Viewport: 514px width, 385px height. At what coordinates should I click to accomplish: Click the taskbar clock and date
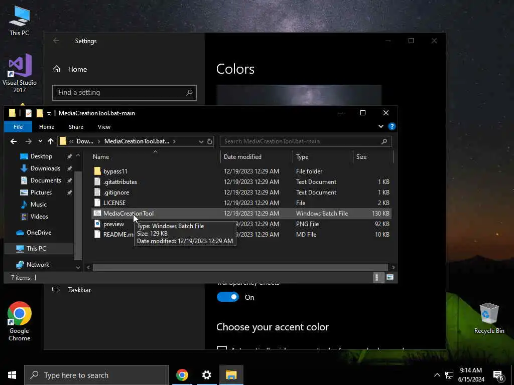coord(471,375)
